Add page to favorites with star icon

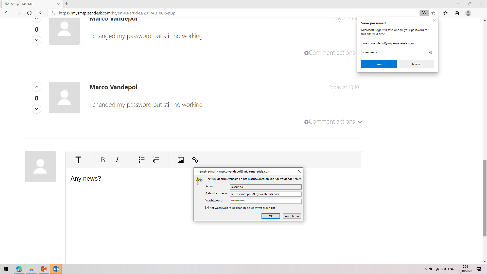click(433, 13)
